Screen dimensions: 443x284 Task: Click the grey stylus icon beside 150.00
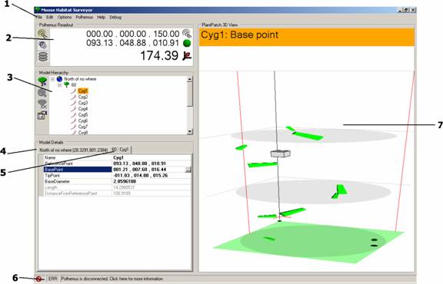pos(187,34)
